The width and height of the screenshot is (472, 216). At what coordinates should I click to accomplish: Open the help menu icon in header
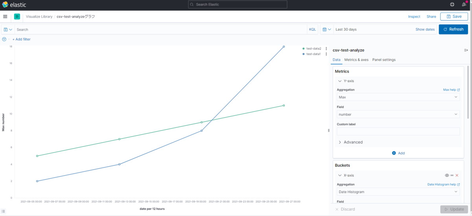click(452, 5)
